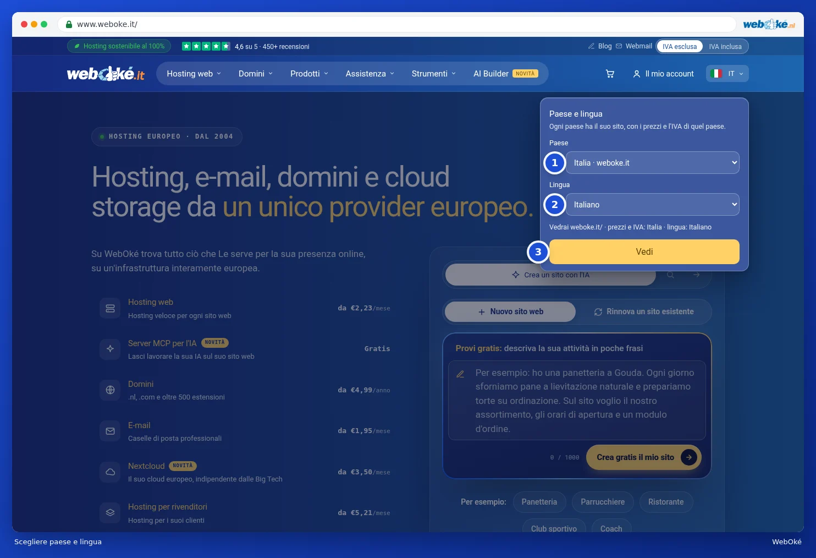Open the shopping cart icon
The image size is (816, 558).
pyautogui.click(x=610, y=74)
